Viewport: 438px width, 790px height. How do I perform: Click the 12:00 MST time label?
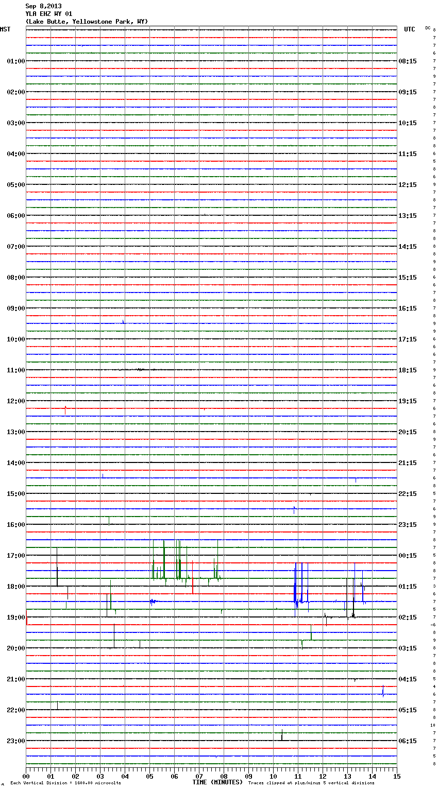[x=16, y=401]
